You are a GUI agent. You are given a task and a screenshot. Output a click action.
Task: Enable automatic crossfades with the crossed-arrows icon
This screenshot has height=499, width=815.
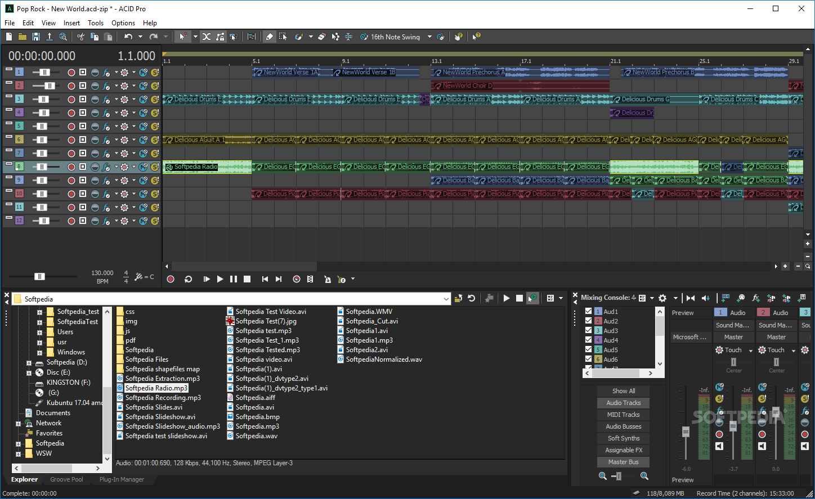point(207,37)
